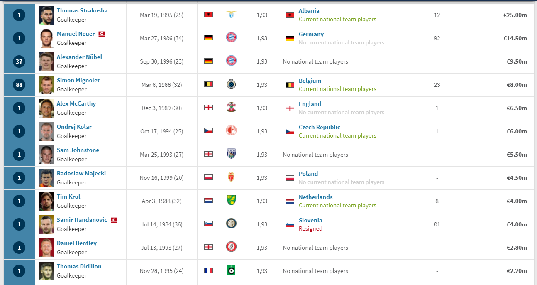Click the West Bromwich Albion crest
This screenshot has width=537, height=285.
point(231,154)
